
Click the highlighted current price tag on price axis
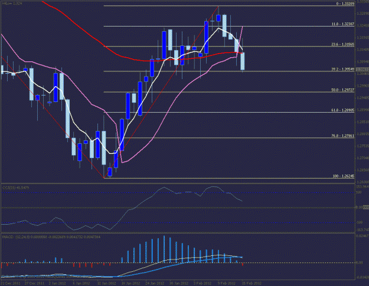pyautogui.click(x=362, y=70)
